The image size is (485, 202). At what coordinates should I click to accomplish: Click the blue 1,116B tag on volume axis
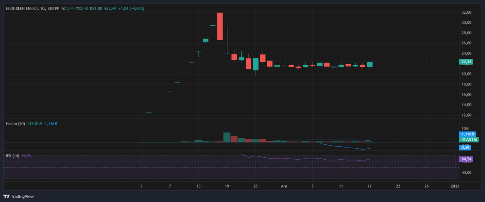pos(467,134)
